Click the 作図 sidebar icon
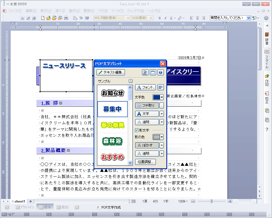 267,80
